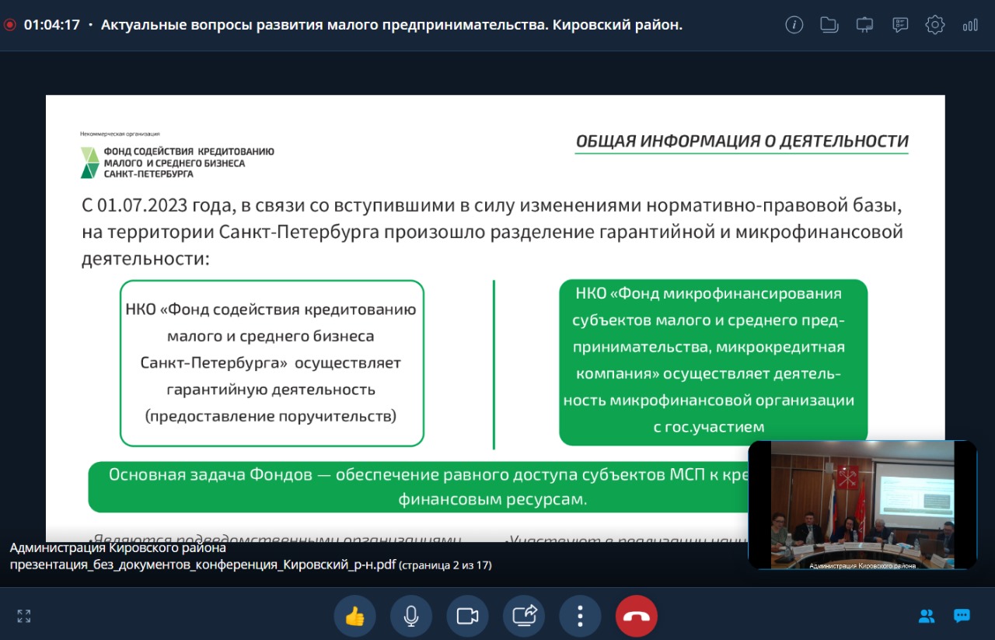Send a thumbs-up reaction
This screenshot has width=995, height=640.
click(354, 617)
